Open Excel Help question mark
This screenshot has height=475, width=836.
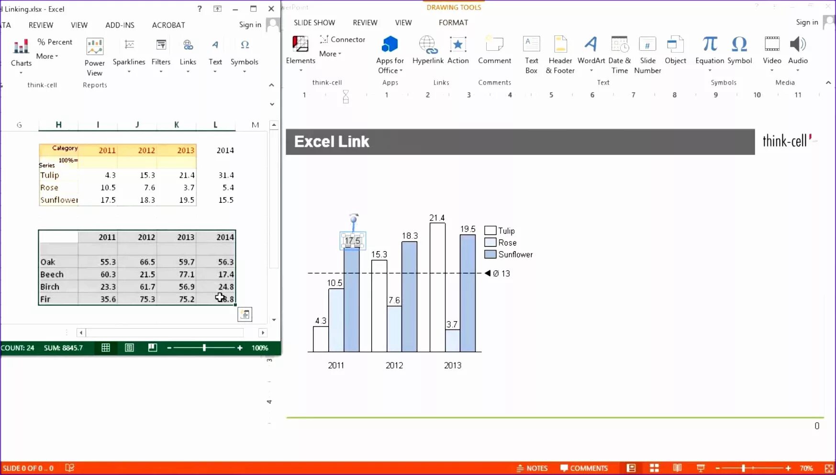pos(200,9)
